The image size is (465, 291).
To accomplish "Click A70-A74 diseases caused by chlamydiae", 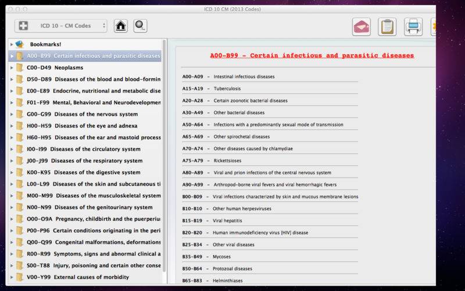I will click(x=238, y=148).
